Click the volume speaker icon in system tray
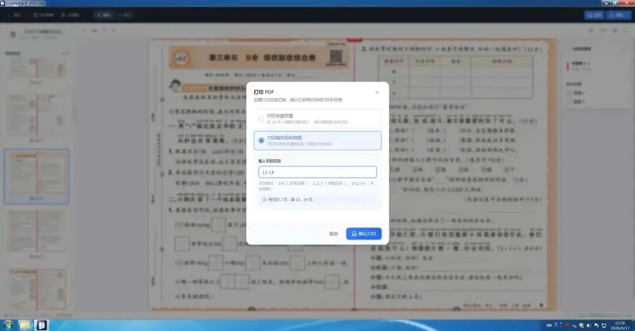The image size is (635, 331). (589, 325)
